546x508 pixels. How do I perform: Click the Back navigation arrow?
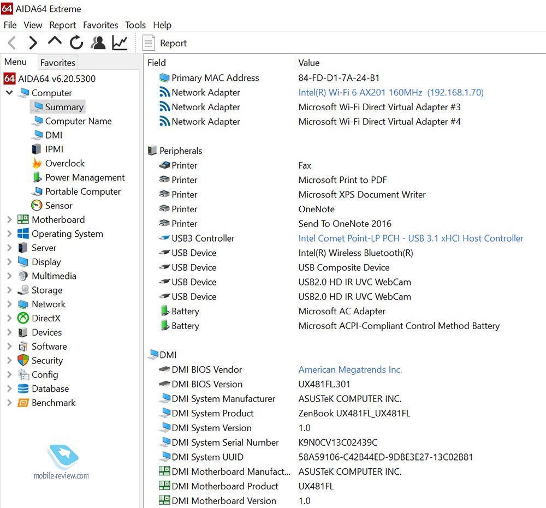pyautogui.click(x=12, y=43)
